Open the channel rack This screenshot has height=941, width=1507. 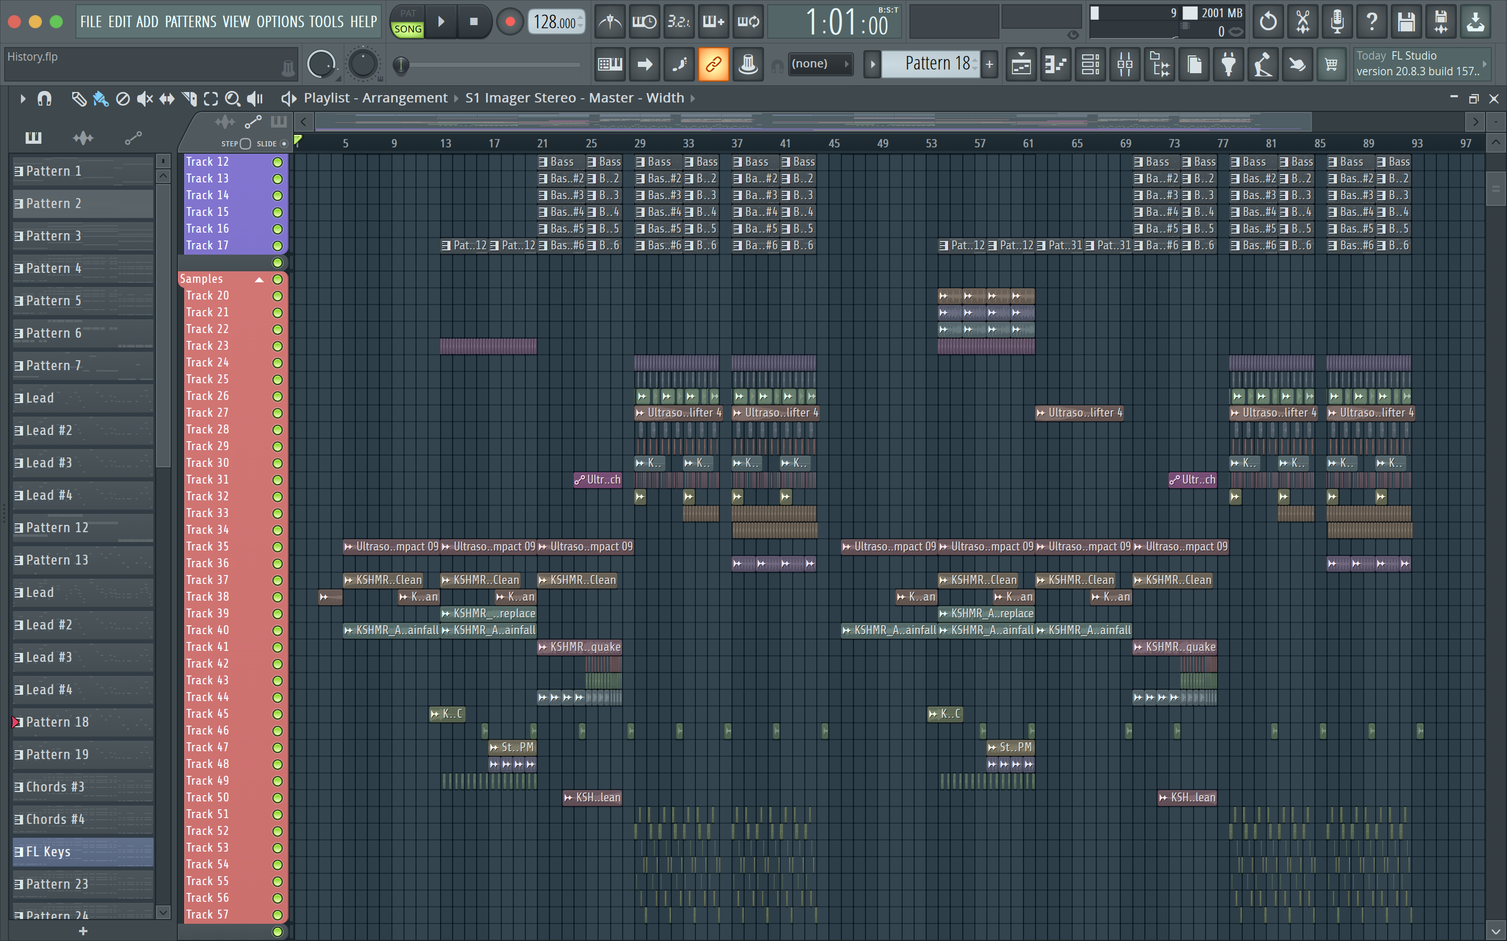click(x=1090, y=64)
